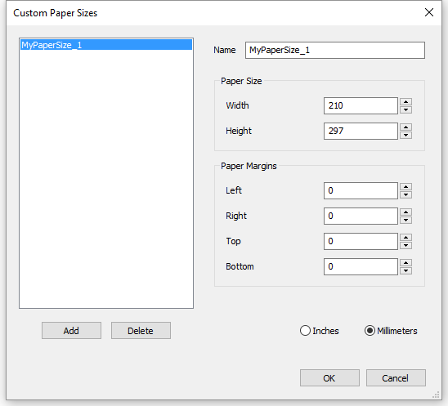
Task: Focus the Name text field
Action: (335, 51)
